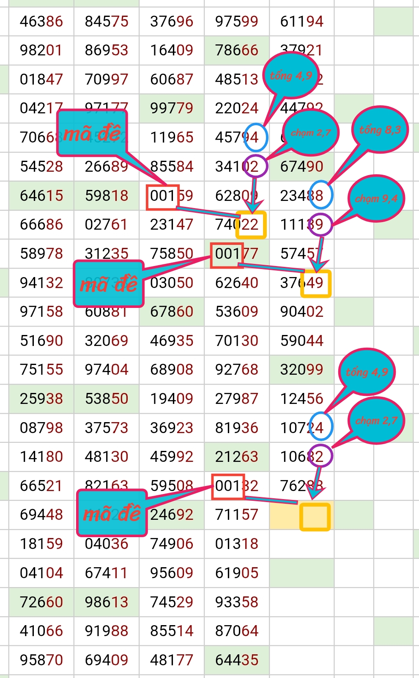Click the cell with value 32099
The height and width of the screenshot is (678, 419).
click(301, 369)
